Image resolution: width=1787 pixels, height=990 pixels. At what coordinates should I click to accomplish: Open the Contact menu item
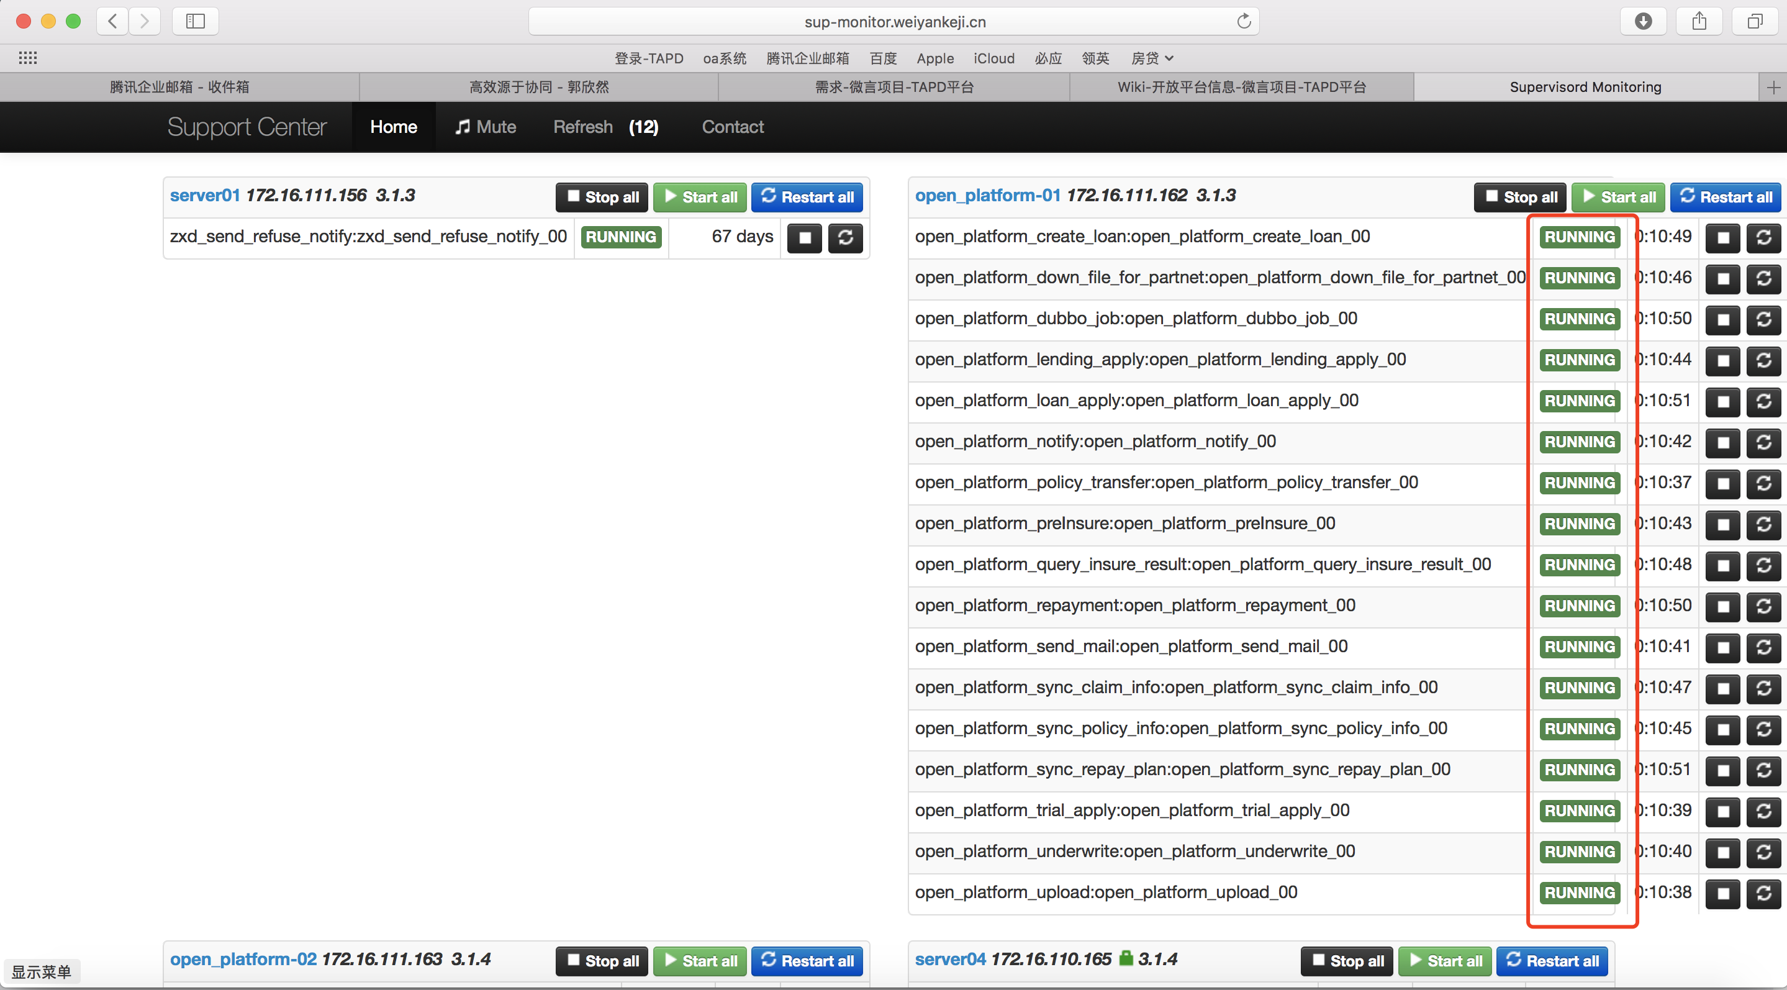tap(733, 127)
